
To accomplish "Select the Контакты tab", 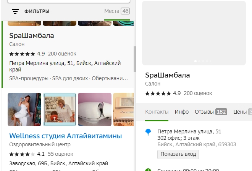I will pyautogui.click(x=157, y=112).
